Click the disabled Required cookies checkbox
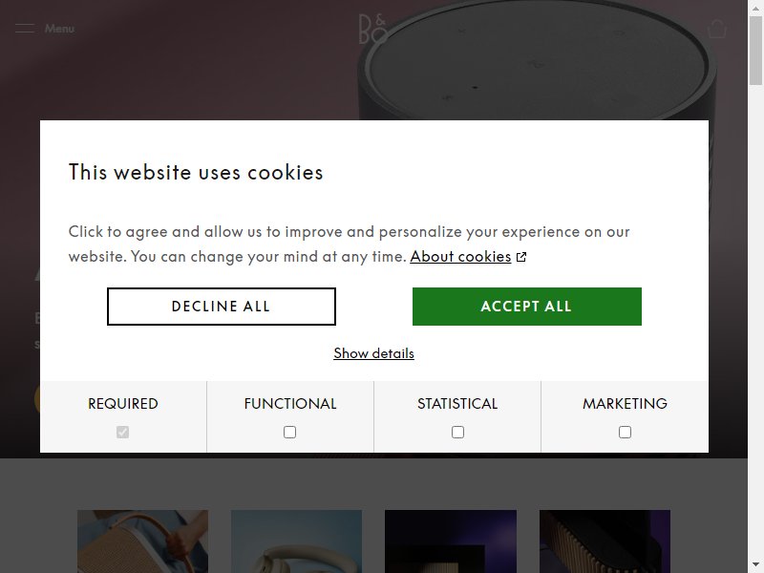764x573 pixels. (123, 433)
